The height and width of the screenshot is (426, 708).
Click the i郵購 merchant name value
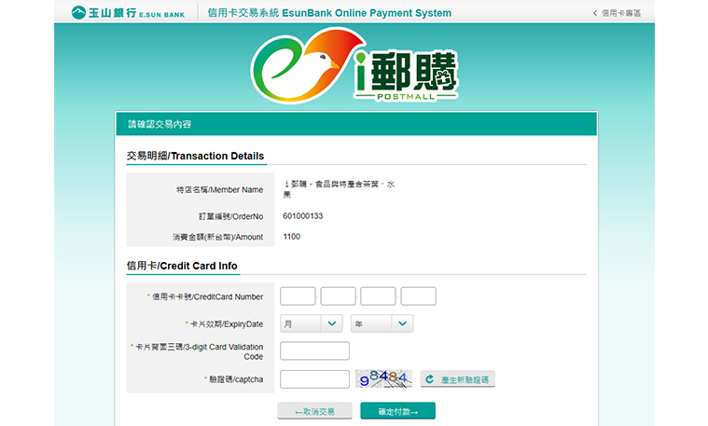click(339, 189)
